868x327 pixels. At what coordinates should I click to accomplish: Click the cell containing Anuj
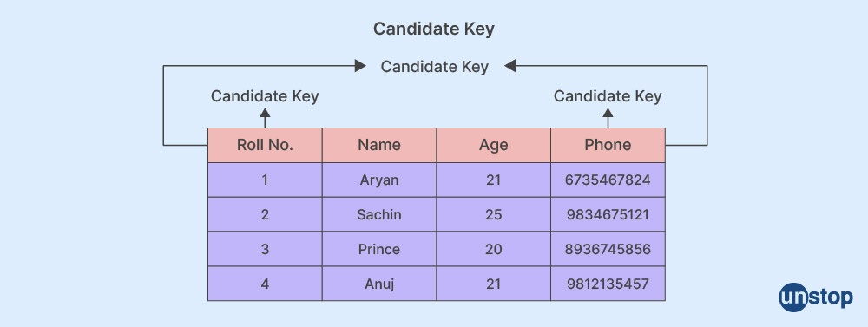click(x=379, y=284)
